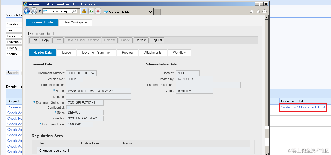Click the Forward navigation arrow
The image size is (331, 155).
pyautogui.click(x=34, y=11)
